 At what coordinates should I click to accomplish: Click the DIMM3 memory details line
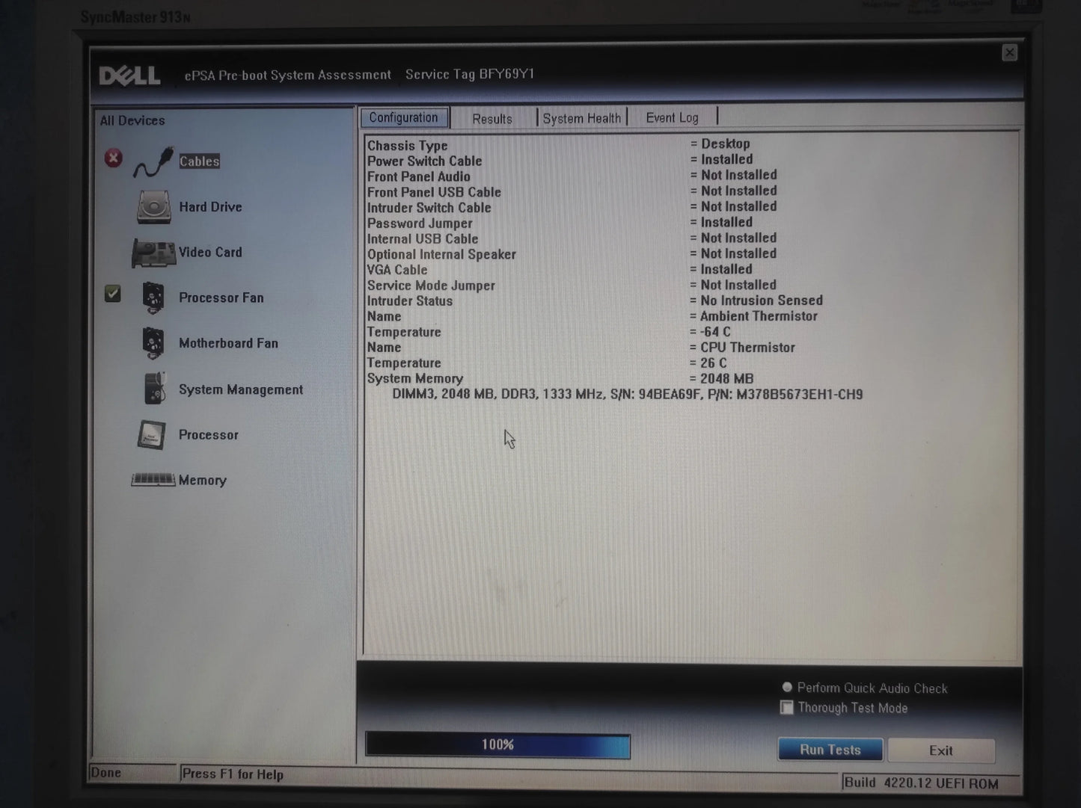[628, 394]
